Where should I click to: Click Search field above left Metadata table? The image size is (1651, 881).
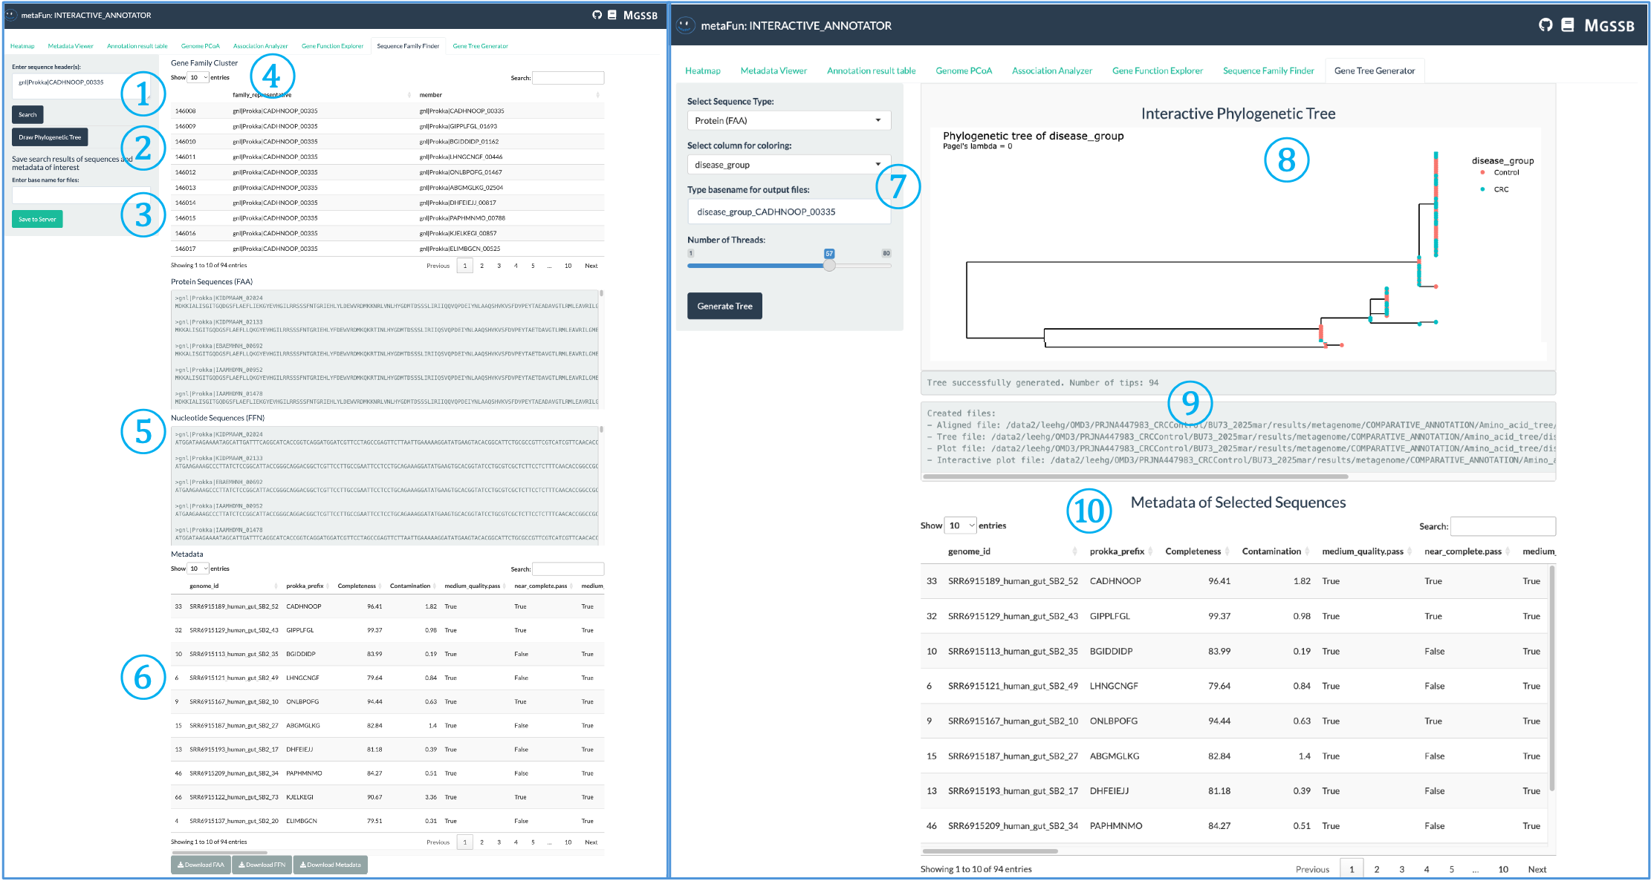tap(568, 569)
